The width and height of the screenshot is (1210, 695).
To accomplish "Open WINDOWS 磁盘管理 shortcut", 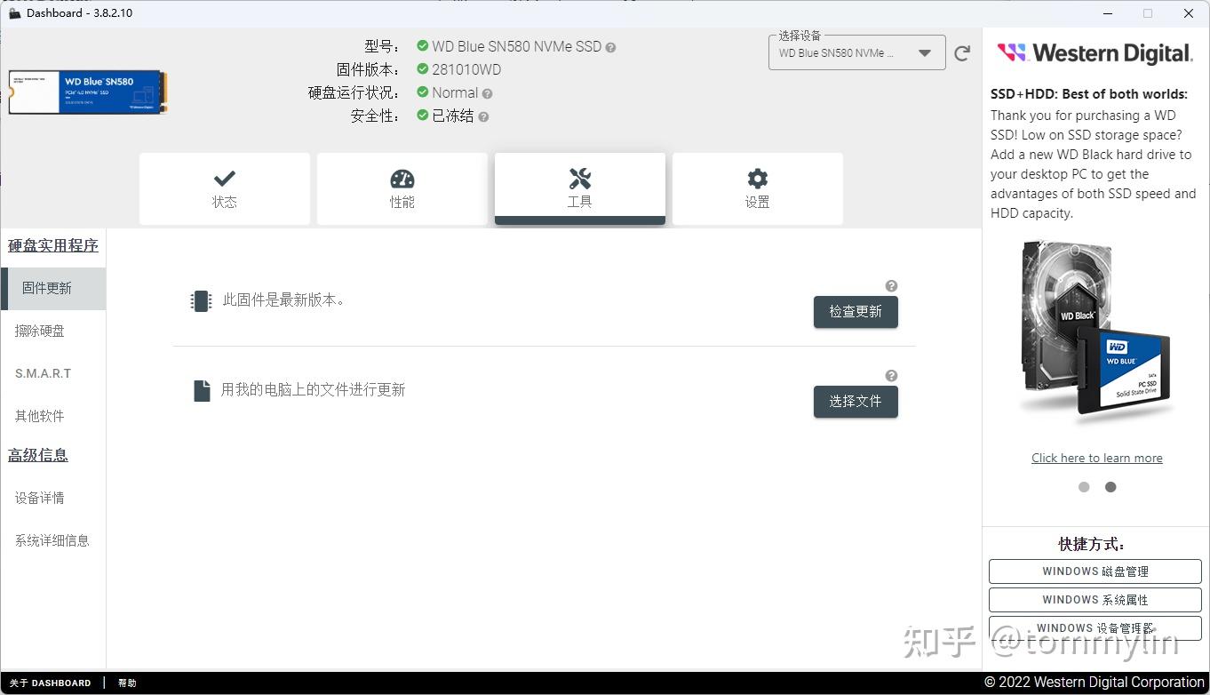I will pyautogui.click(x=1095, y=571).
